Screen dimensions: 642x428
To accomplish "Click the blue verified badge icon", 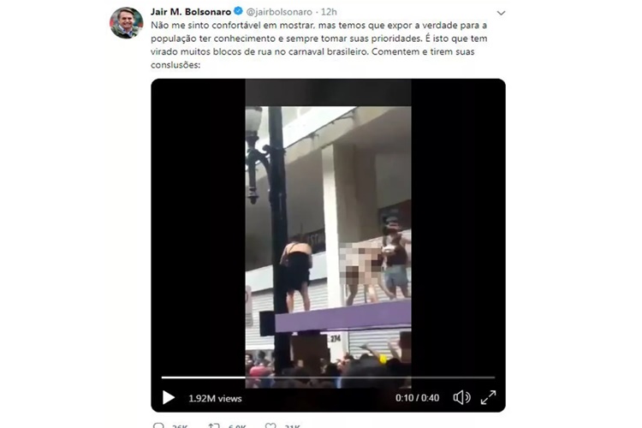I will pyautogui.click(x=238, y=11).
